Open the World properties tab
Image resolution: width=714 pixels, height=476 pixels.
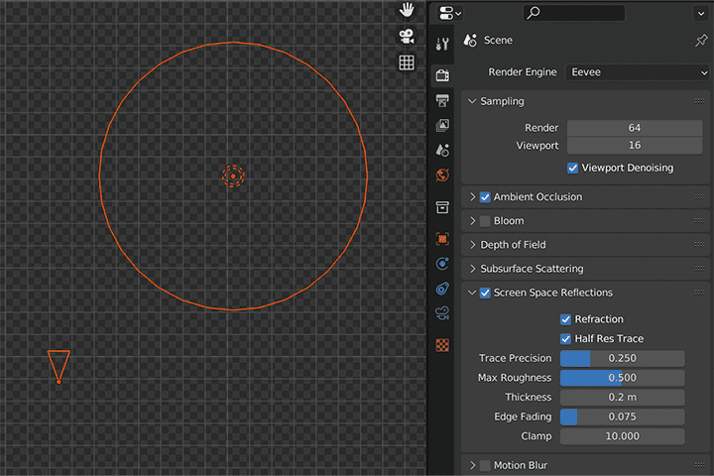click(x=442, y=175)
